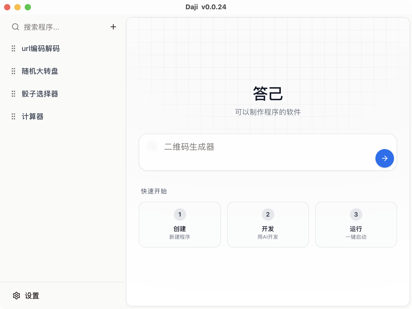Click the settings gear icon
The image size is (412, 309).
point(16,296)
